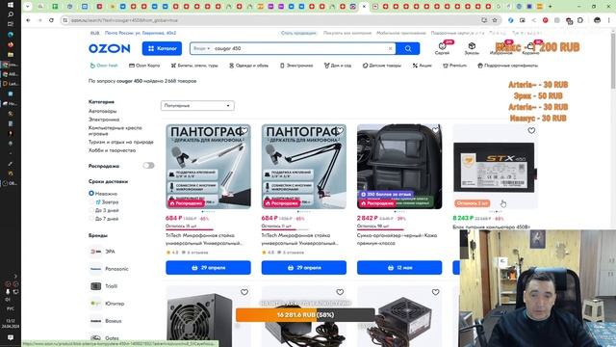This screenshot has height=347, width=616.
Task: Select the Юпитер brand filter
Action: [x=107, y=304]
